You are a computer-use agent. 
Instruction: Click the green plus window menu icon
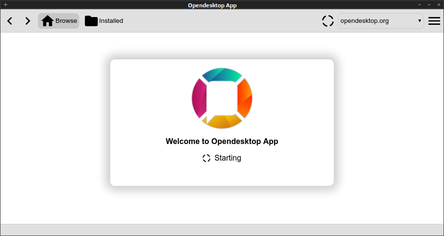[5, 5]
